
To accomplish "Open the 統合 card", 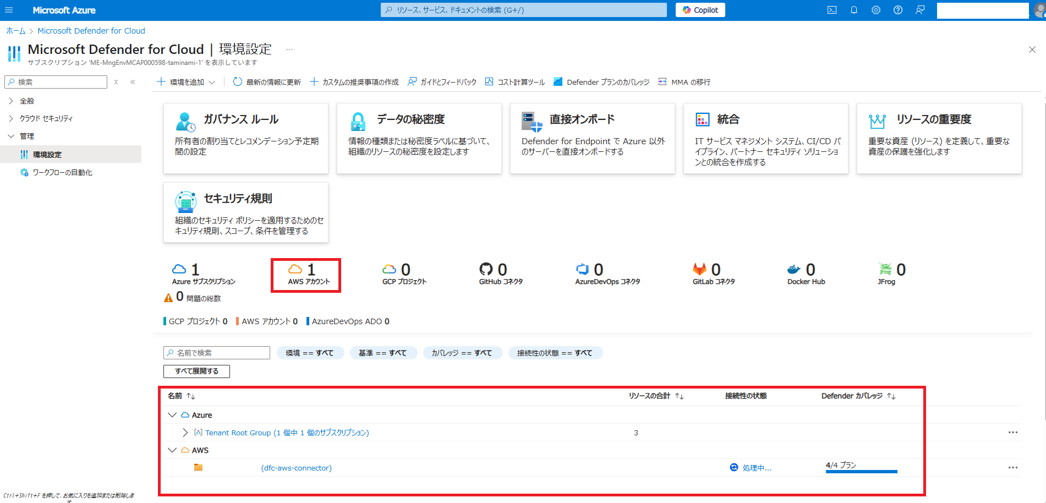I will point(766,139).
